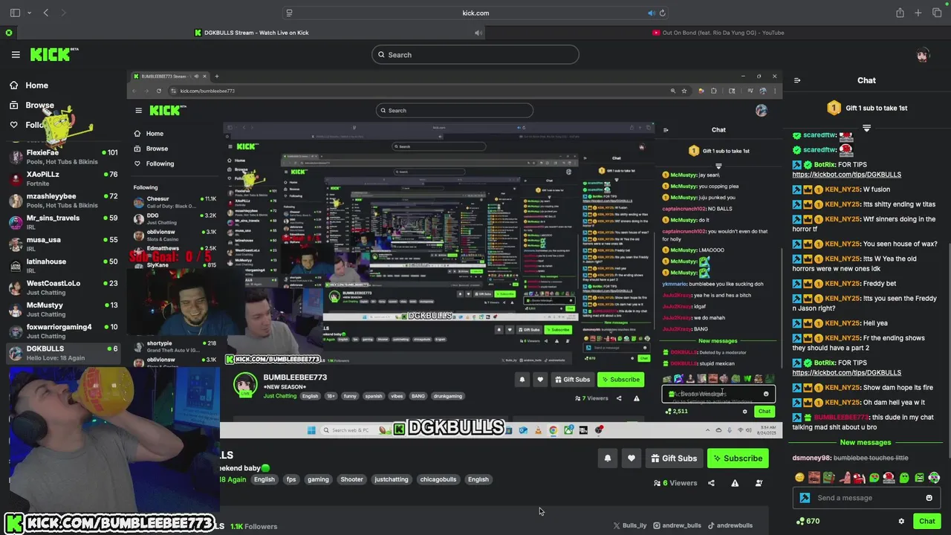This screenshot has width=951, height=535.
Task: Switch to the Out On Bond YouTube tab
Action: [x=718, y=33]
